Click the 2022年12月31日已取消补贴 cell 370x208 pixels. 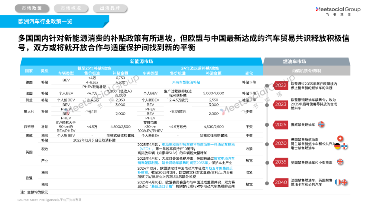(x=94, y=140)
